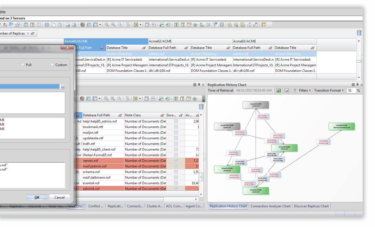Toggle checked Inco checkbox for mail\jadmin.nsf row
Image resolution: width=375 pixels, height=227 pixels.
click(176, 166)
